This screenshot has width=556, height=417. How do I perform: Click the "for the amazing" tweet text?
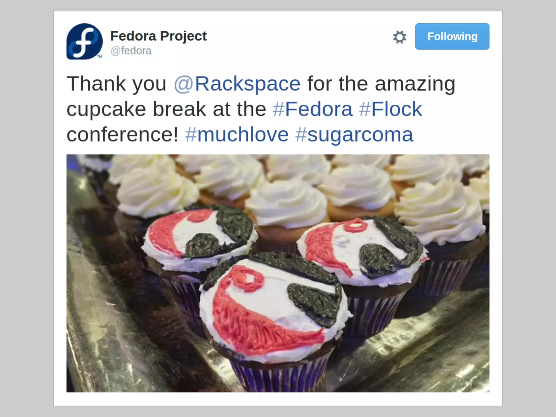381,84
